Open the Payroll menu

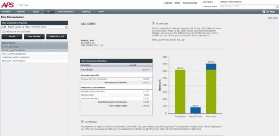(37, 12)
